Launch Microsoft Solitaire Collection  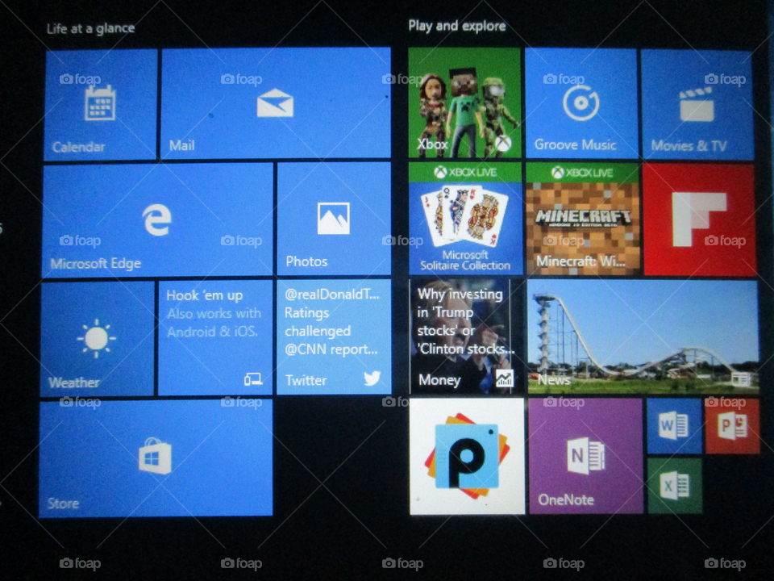pos(464,218)
